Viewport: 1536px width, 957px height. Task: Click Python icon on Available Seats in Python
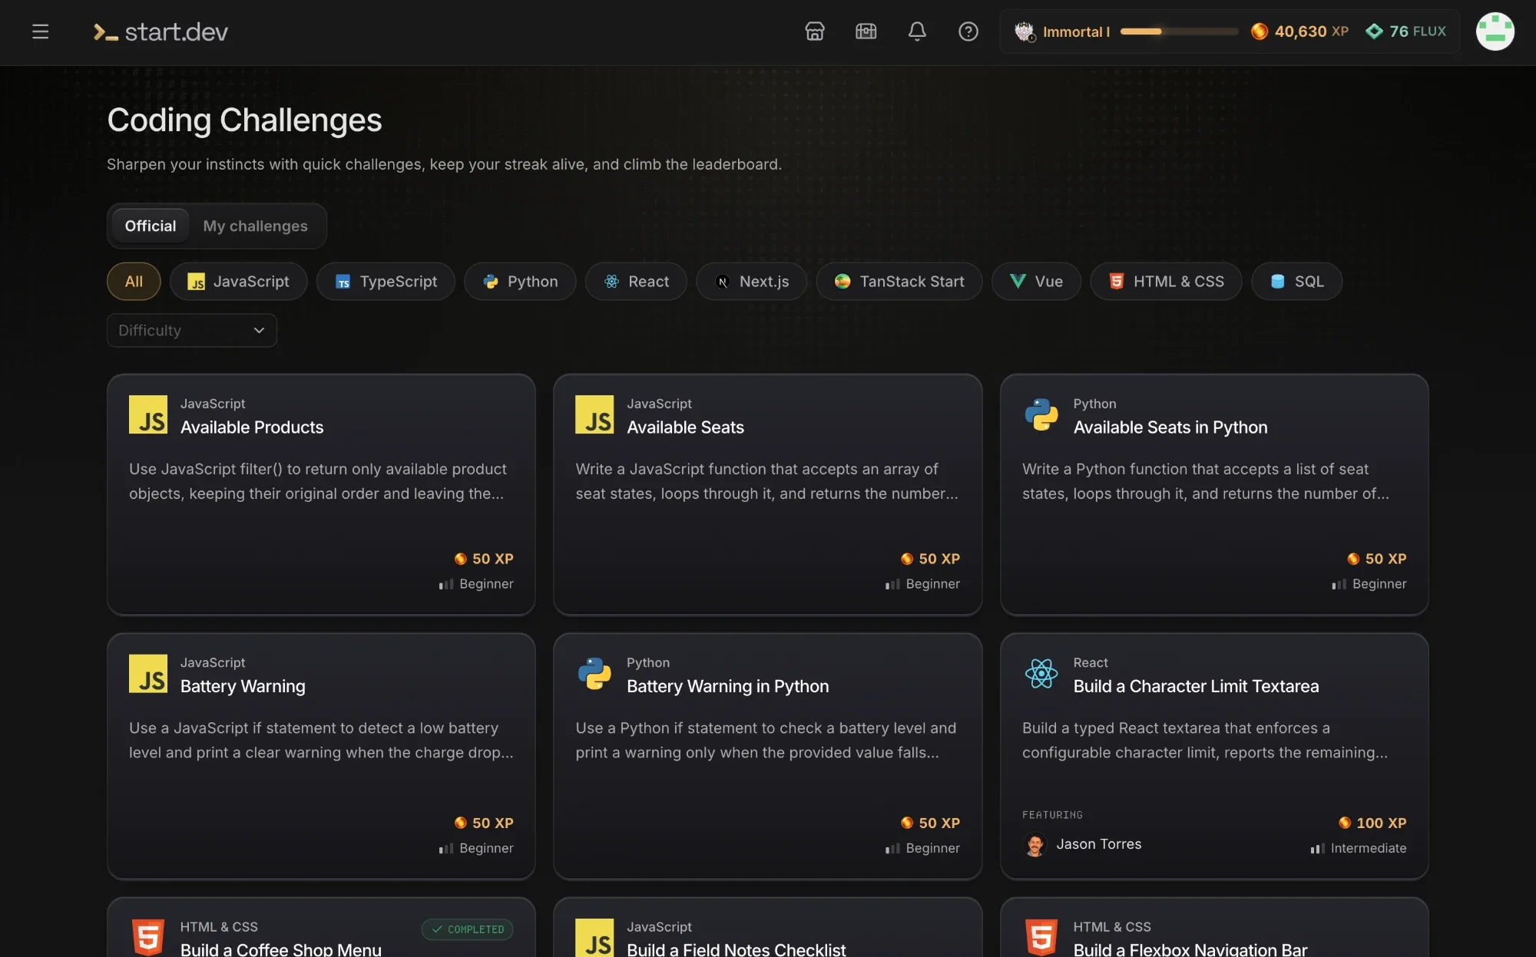point(1041,414)
